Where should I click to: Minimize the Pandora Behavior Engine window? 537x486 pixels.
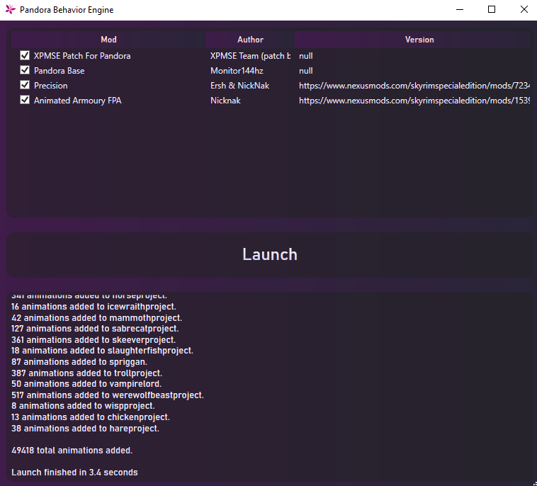(458, 10)
